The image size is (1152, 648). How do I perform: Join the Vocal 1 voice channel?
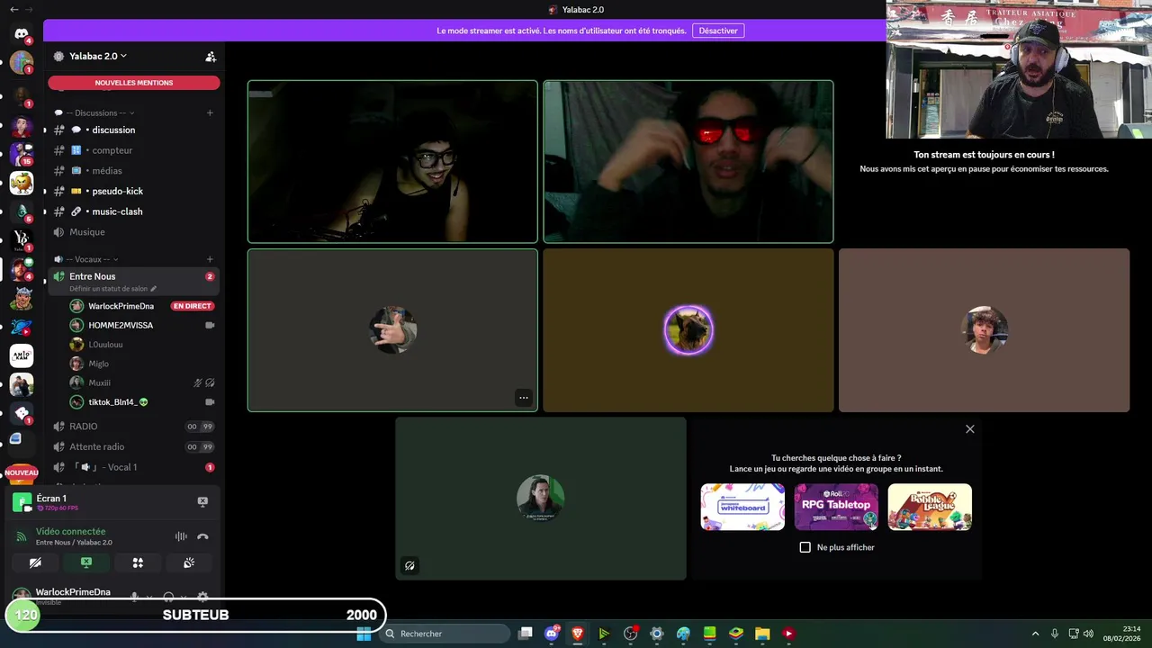(134, 467)
